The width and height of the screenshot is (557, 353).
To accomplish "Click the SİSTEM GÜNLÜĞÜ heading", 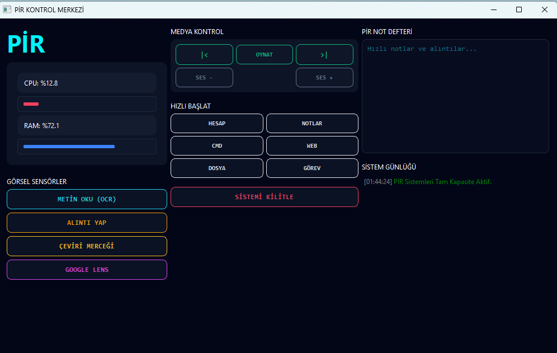I will point(389,167).
